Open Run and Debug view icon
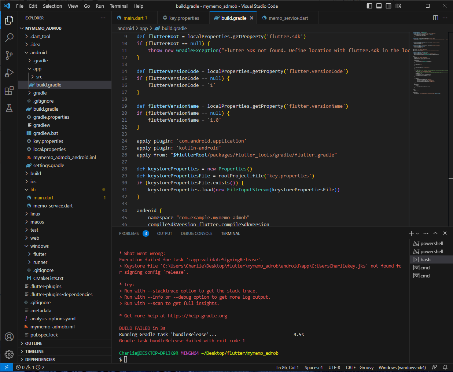453x372 pixels. pos(9,73)
